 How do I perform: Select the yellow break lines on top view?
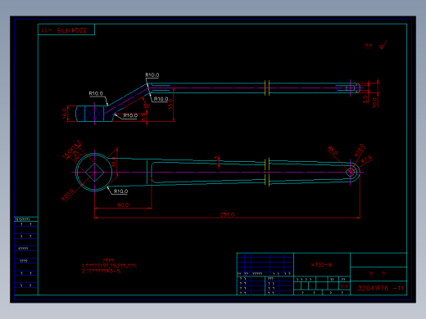tap(267, 172)
